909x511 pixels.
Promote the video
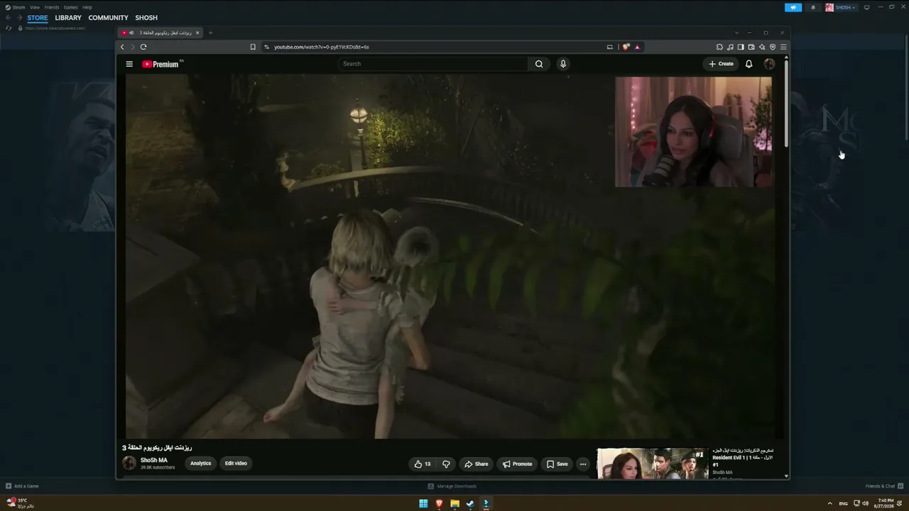coord(517,464)
